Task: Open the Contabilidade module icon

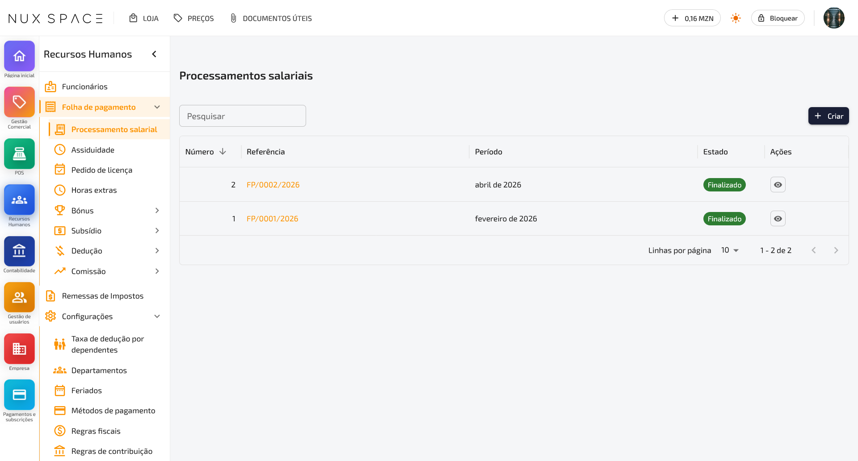Action: click(x=19, y=251)
